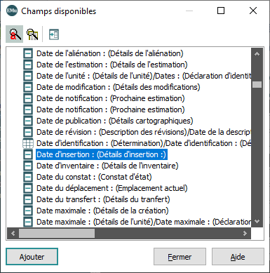The height and width of the screenshot is (273, 270).
Task: Select Date de l'unité : (Détails de l'unité) row
Action: [x=144, y=76]
